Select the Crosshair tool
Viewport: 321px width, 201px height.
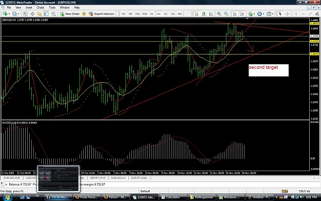pos(288,14)
